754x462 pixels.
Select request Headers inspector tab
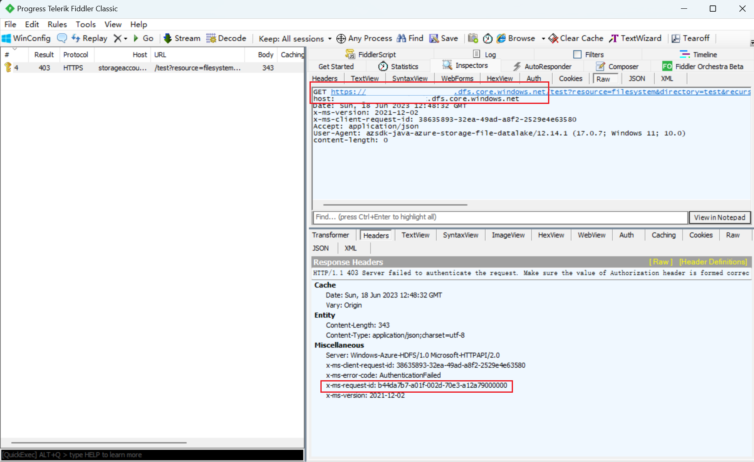coord(325,78)
